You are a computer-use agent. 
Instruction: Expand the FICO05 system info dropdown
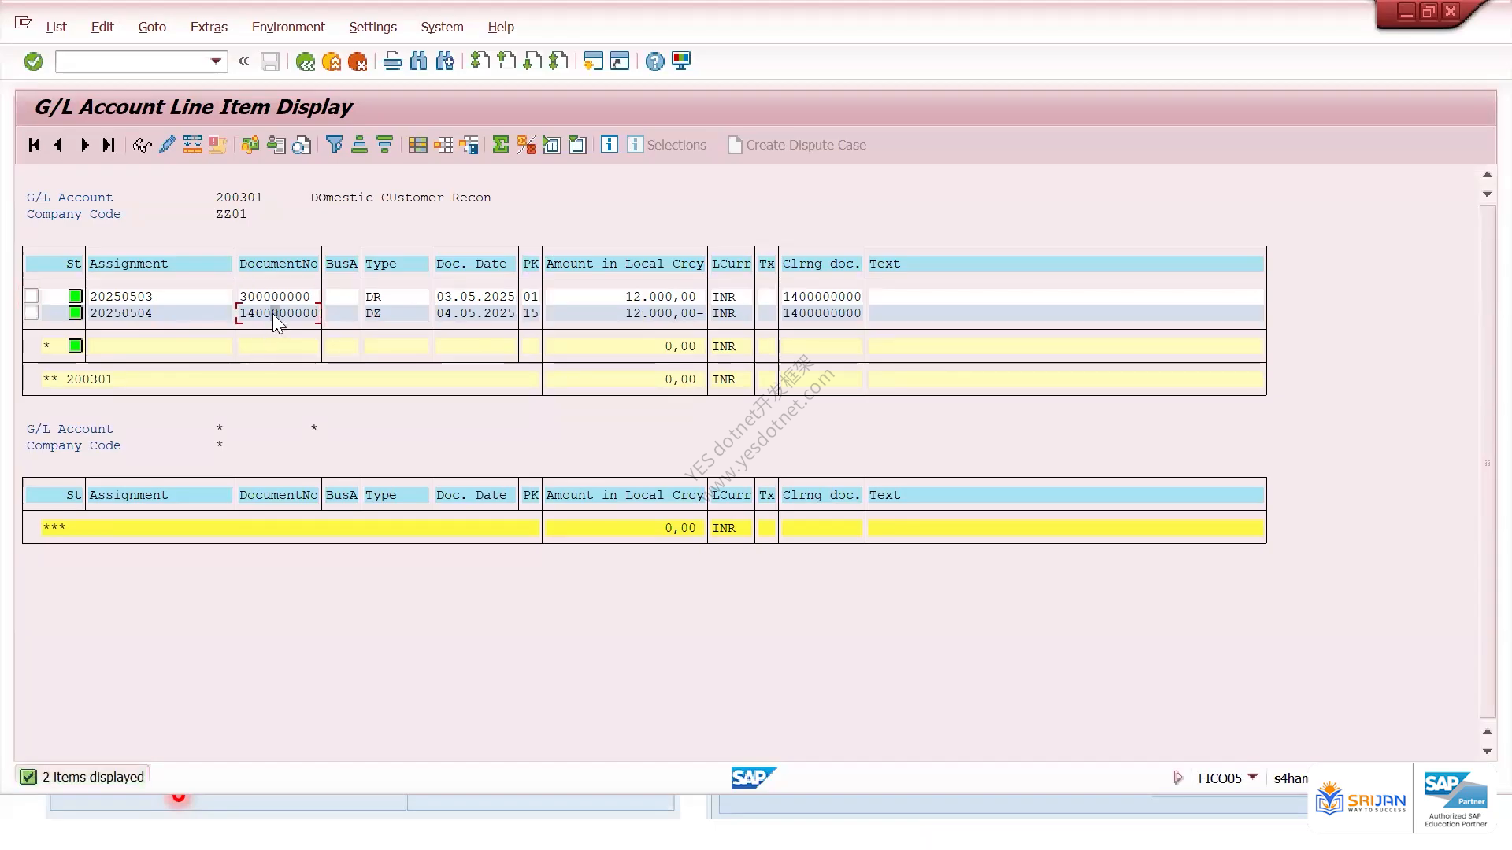click(x=1253, y=777)
